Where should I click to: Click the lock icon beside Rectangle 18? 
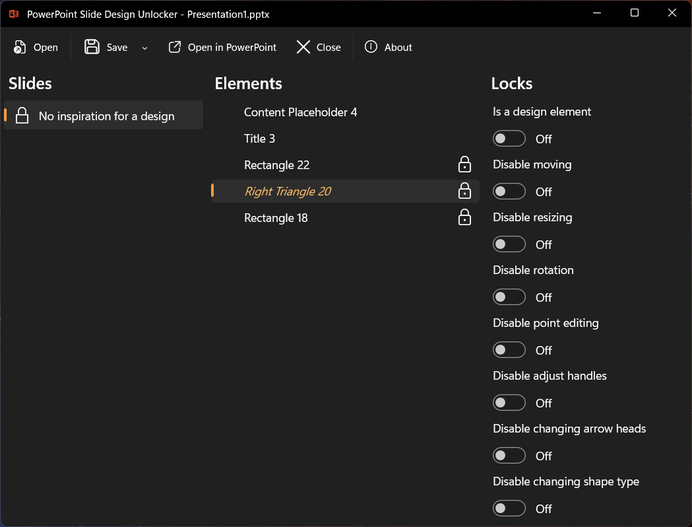pyautogui.click(x=464, y=217)
